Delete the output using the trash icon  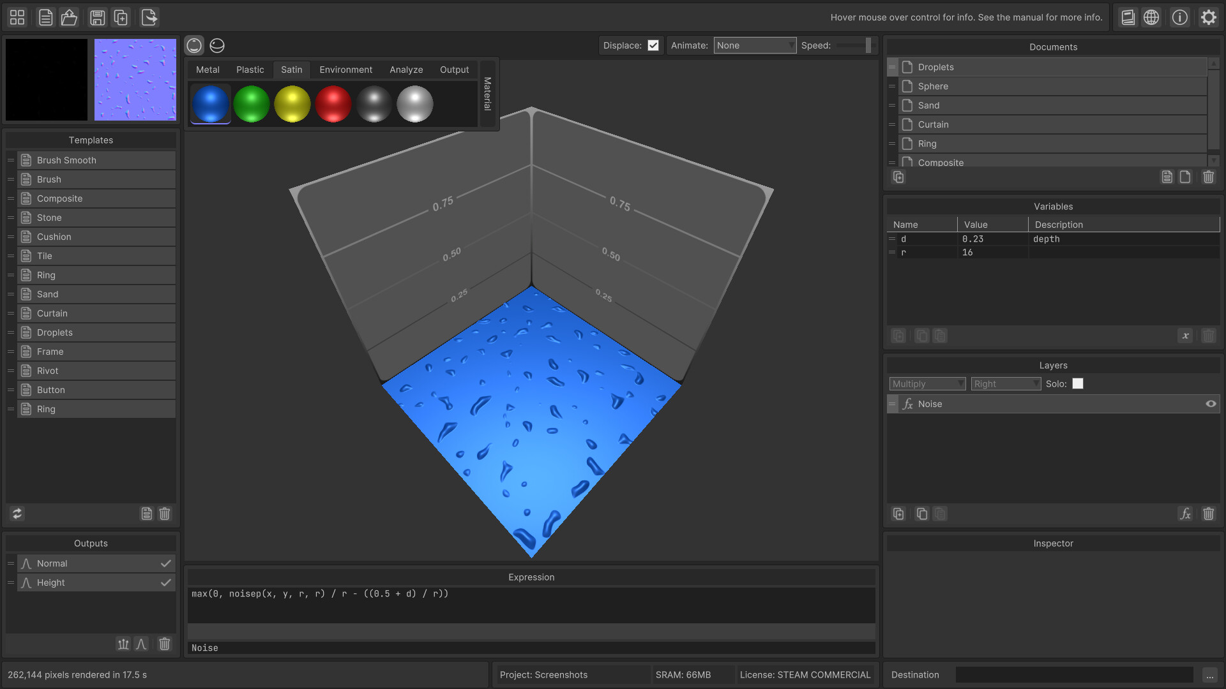pyautogui.click(x=164, y=644)
